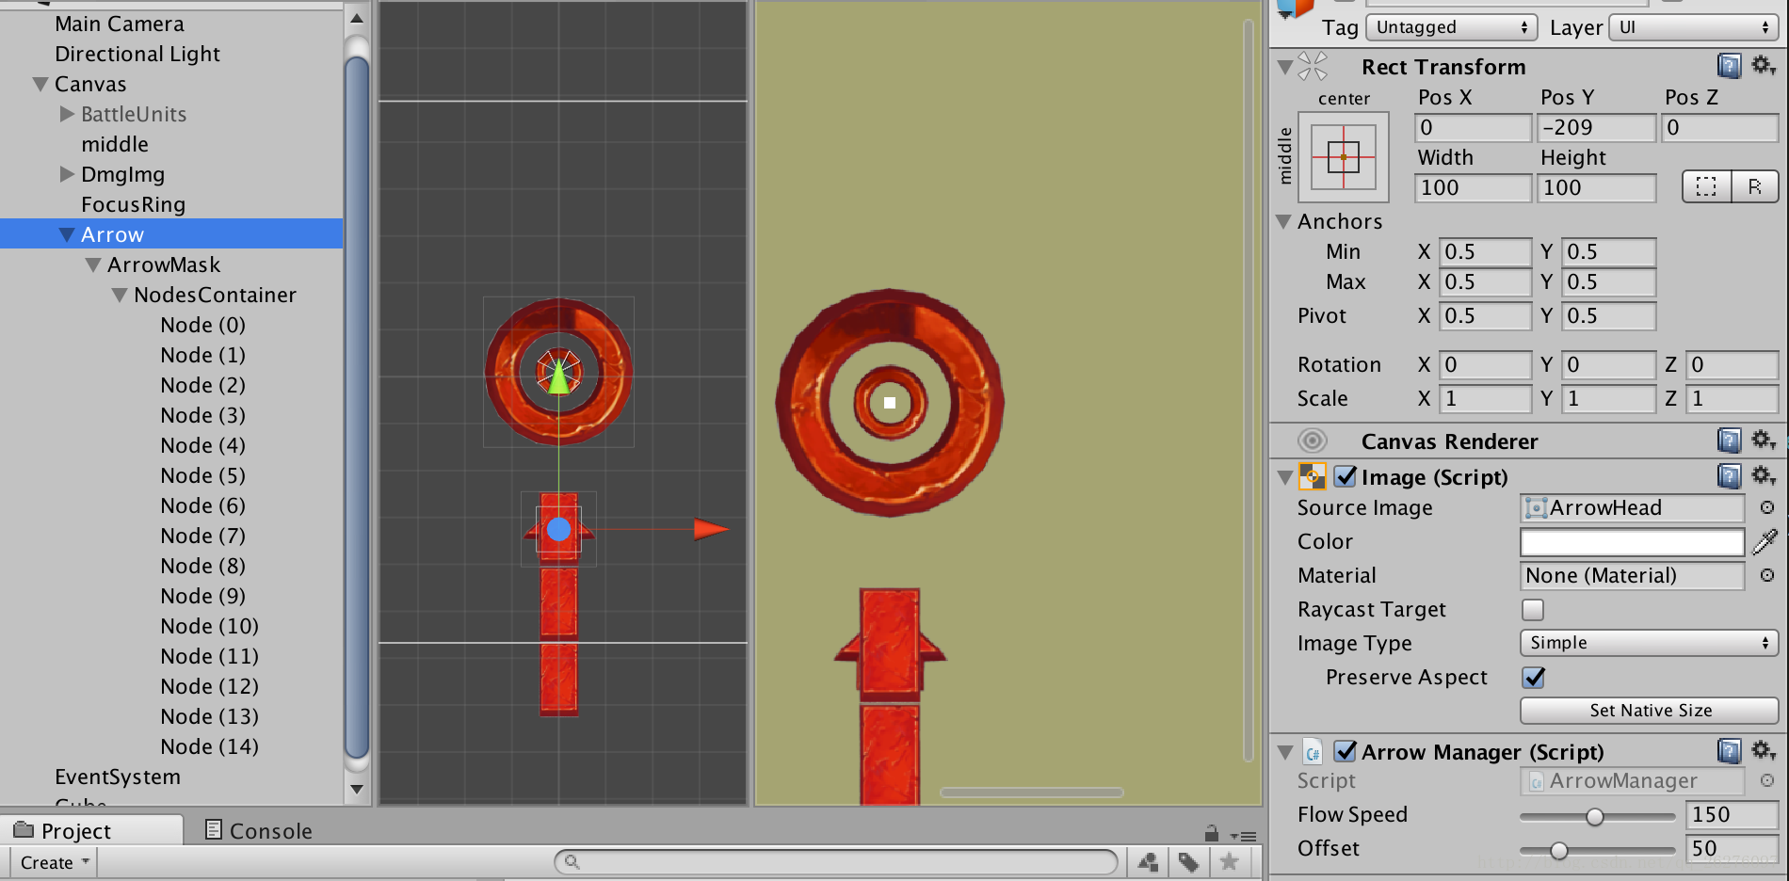The height and width of the screenshot is (881, 1789).
Task: Pick Script with object picker circle
Action: click(1767, 780)
